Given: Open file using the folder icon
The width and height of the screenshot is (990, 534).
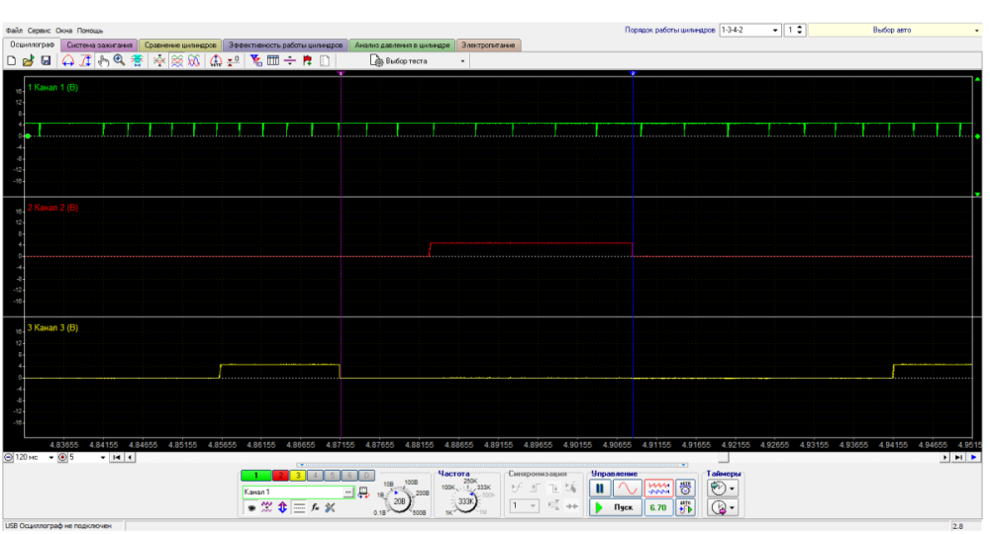Looking at the screenshot, I should (x=29, y=61).
